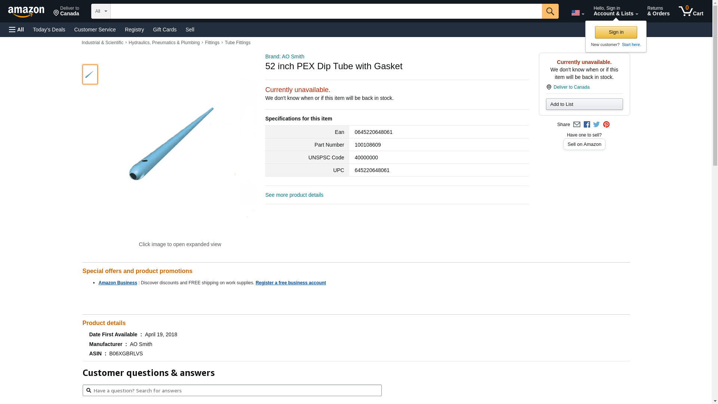718x404 pixels.
Task: Share product on Facebook
Action: coord(587,125)
